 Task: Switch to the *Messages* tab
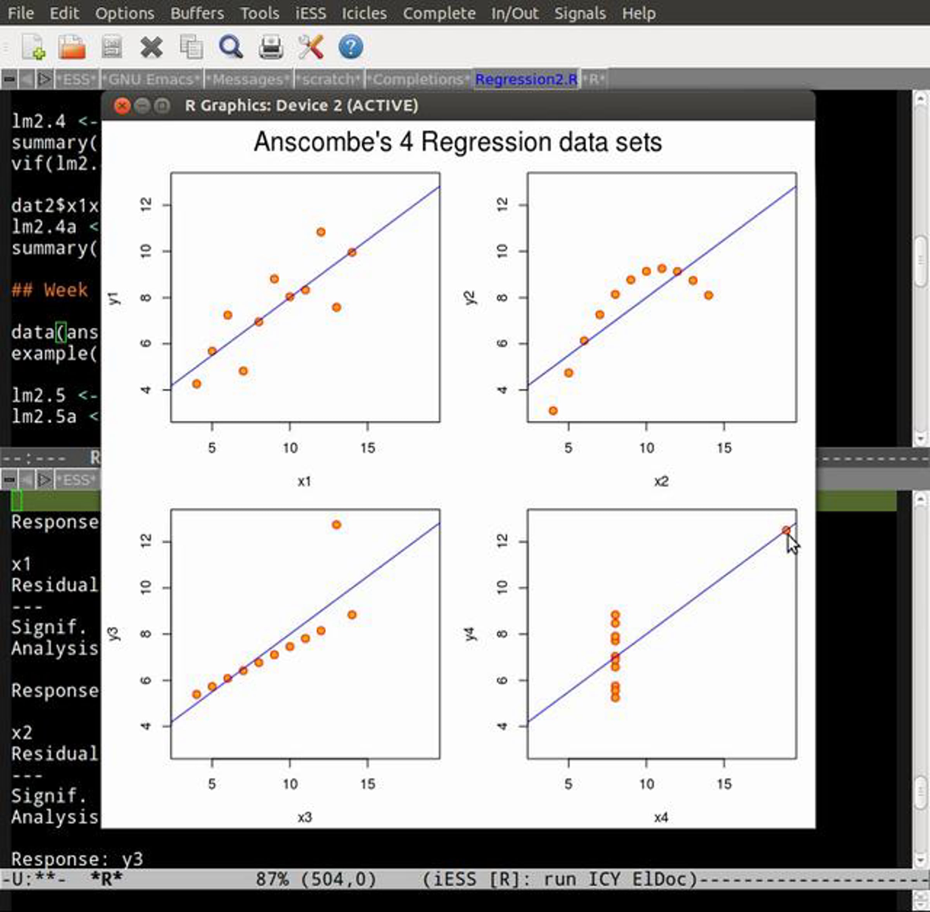click(x=248, y=79)
